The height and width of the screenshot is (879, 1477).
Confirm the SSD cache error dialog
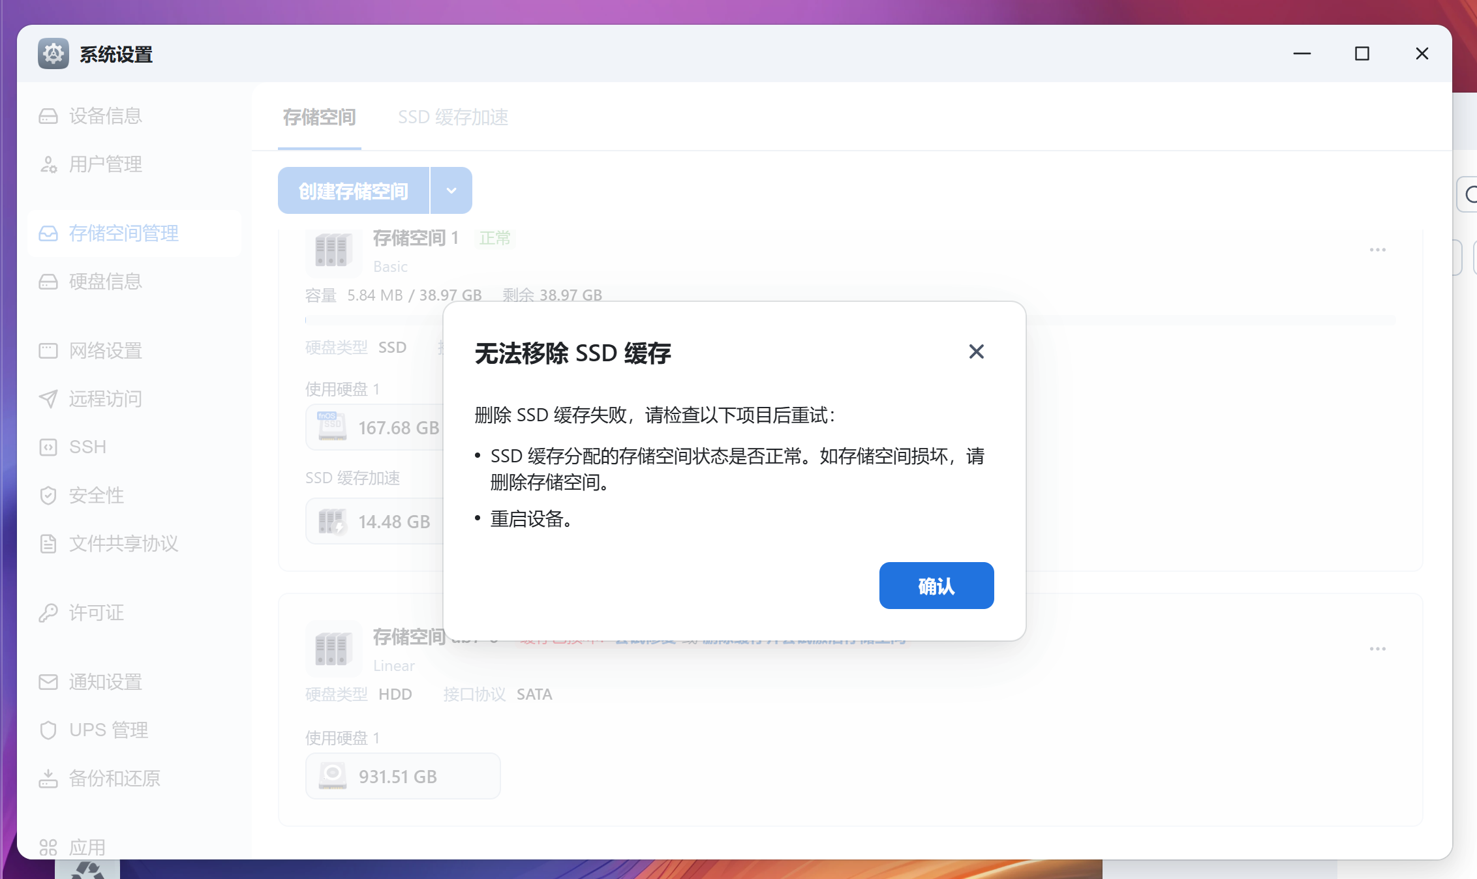936,586
